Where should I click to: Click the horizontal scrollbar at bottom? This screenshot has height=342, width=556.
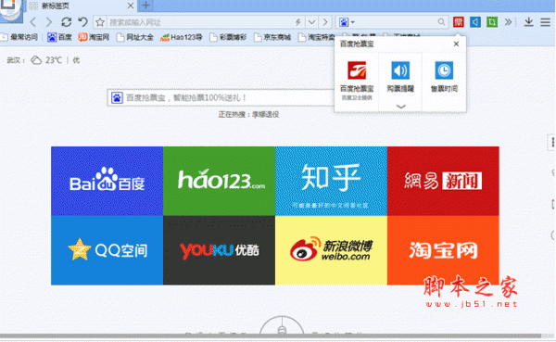pos(271,336)
